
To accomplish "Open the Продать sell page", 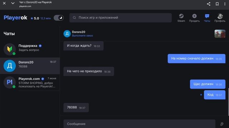I will tap(194, 18).
